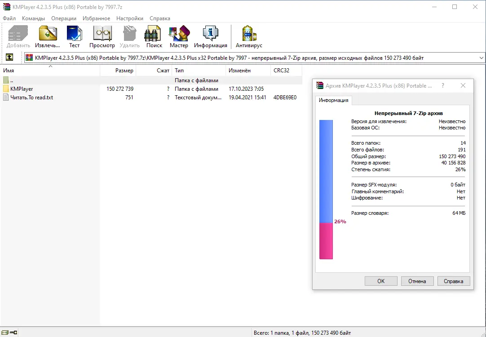Open the Файл menu
This screenshot has height=337, width=486.
pyautogui.click(x=9, y=18)
